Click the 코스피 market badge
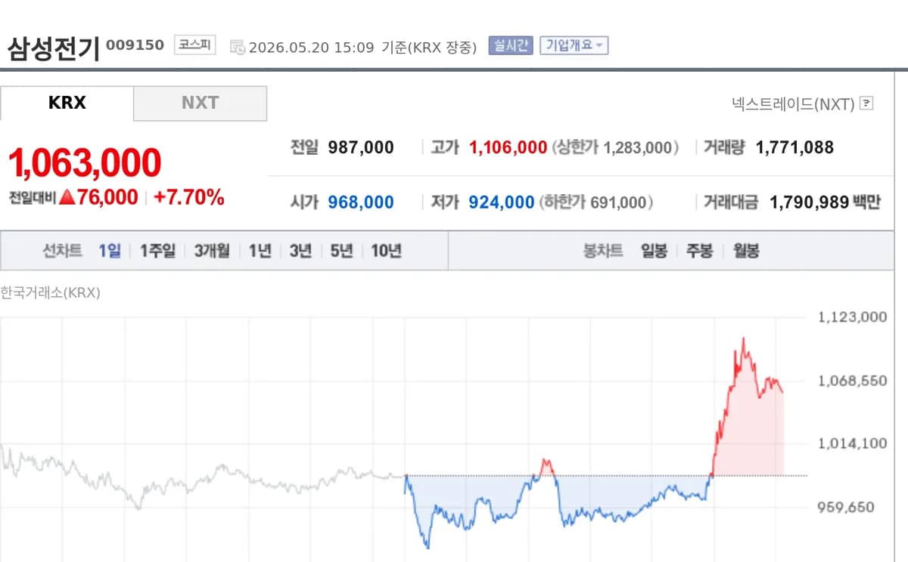This screenshot has height=562, width=908. tap(194, 45)
